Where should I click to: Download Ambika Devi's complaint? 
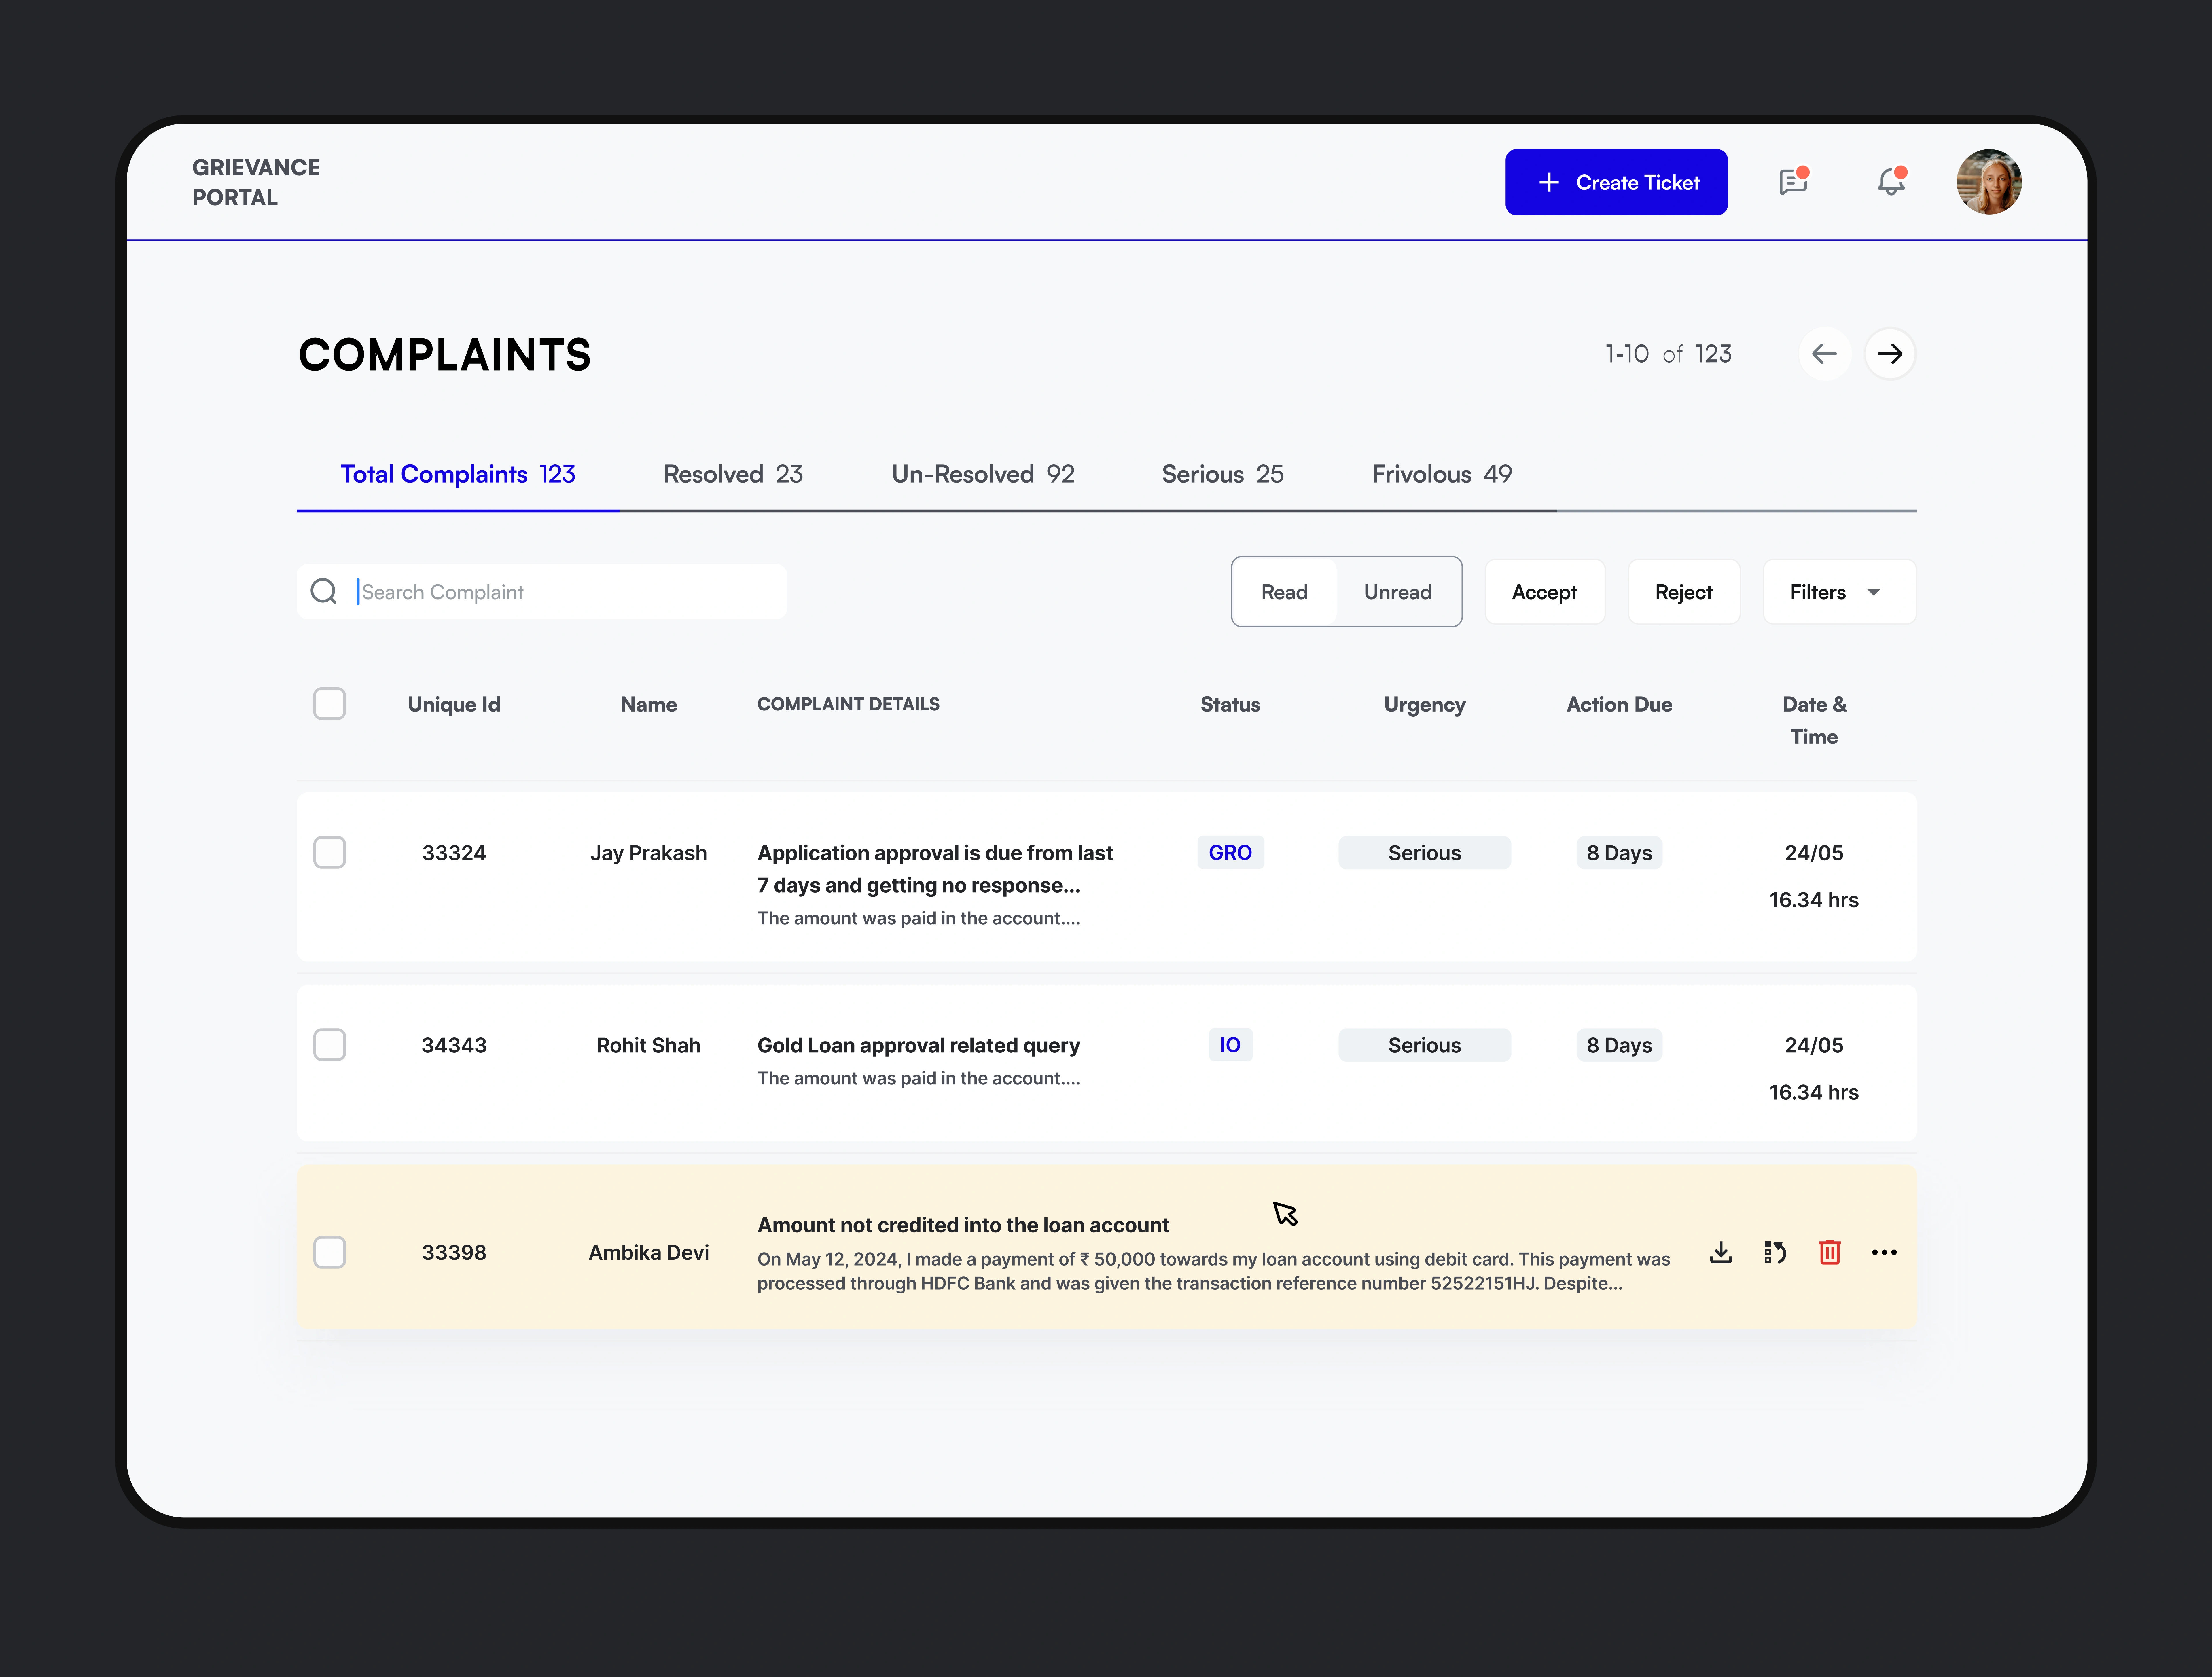1720,1252
